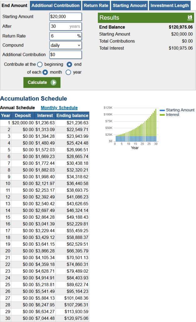196x322 pixels.
Task: Open the Return Rate tab
Action: coord(96,5)
